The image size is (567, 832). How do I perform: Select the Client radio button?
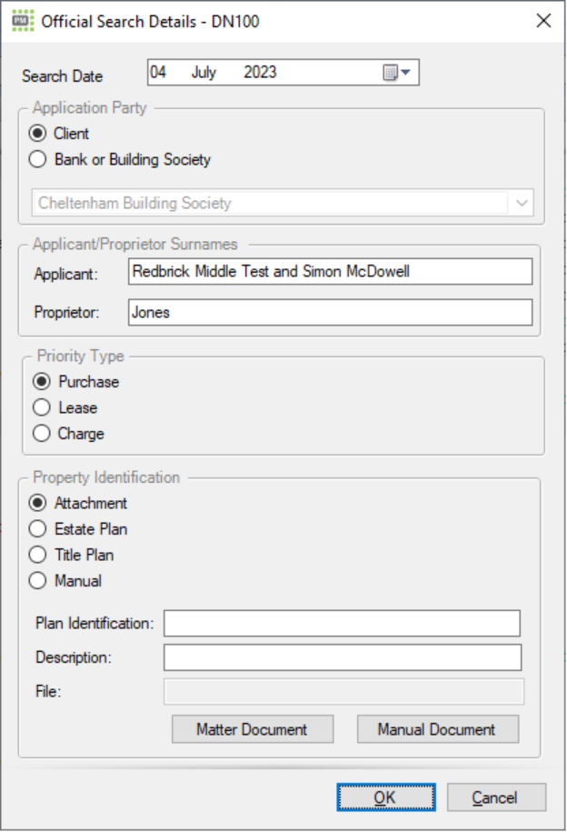pyautogui.click(x=37, y=133)
